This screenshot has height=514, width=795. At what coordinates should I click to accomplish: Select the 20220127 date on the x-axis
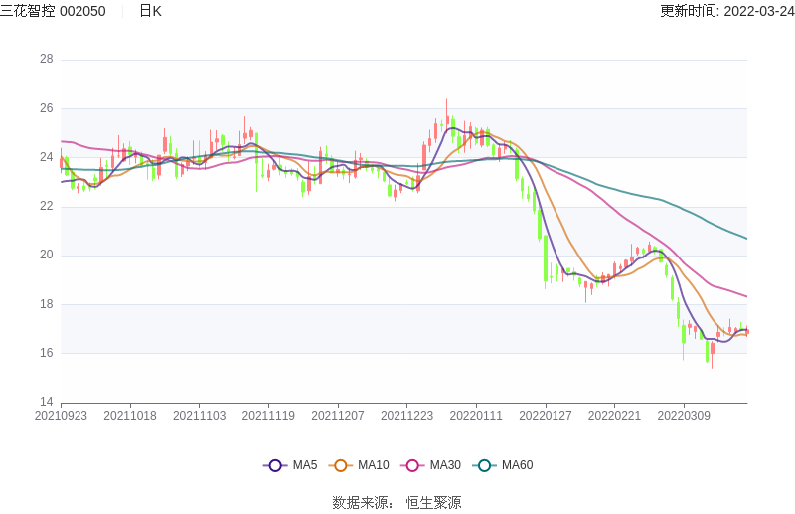coord(546,417)
